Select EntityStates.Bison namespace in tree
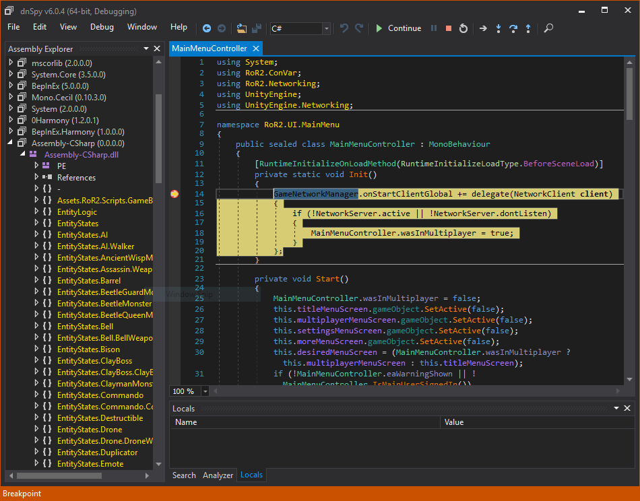 pos(88,349)
